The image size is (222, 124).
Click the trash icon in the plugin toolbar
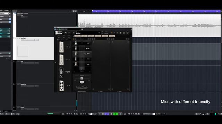point(121,33)
